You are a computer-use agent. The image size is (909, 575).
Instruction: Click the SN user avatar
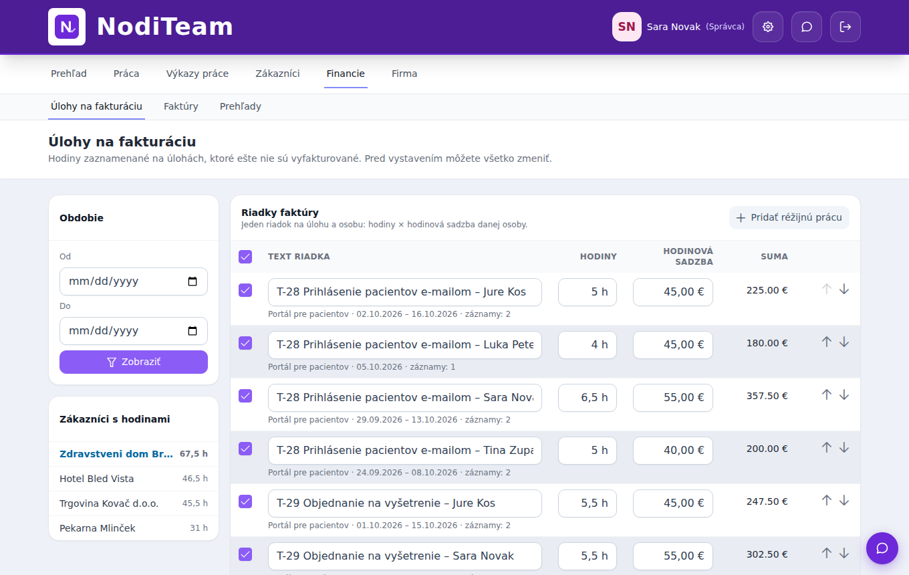click(x=627, y=27)
